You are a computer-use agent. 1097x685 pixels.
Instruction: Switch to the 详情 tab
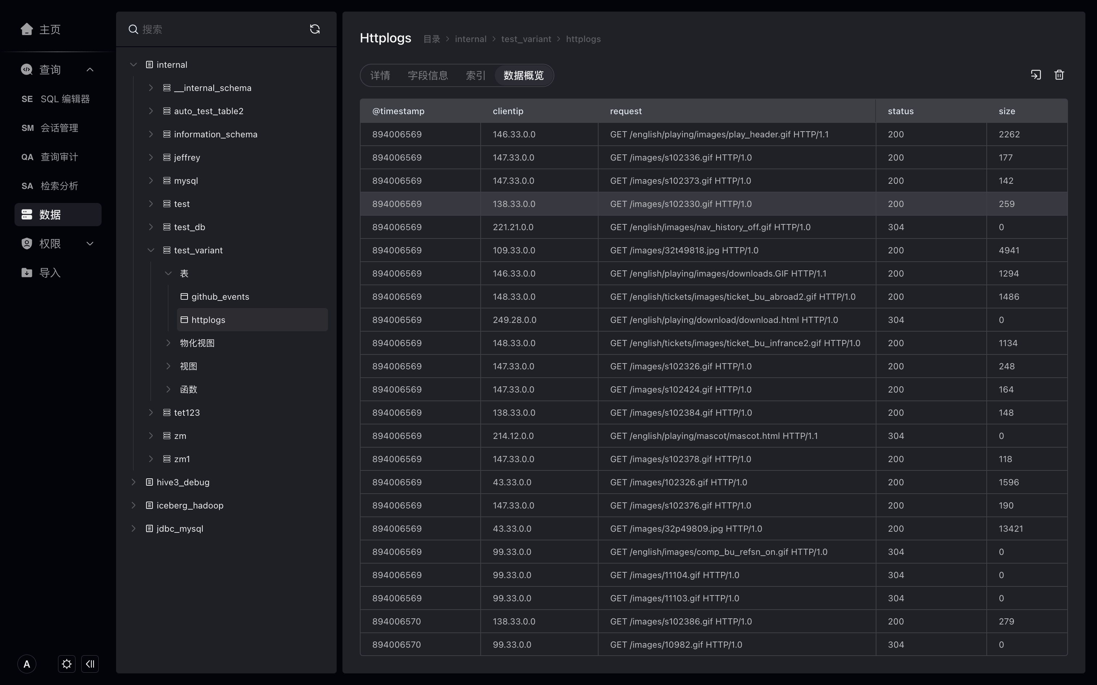[380, 75]
